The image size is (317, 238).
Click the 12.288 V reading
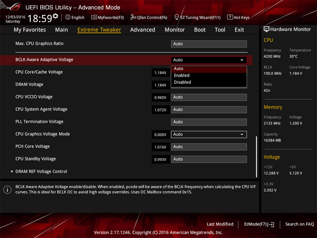pos(271,173)
